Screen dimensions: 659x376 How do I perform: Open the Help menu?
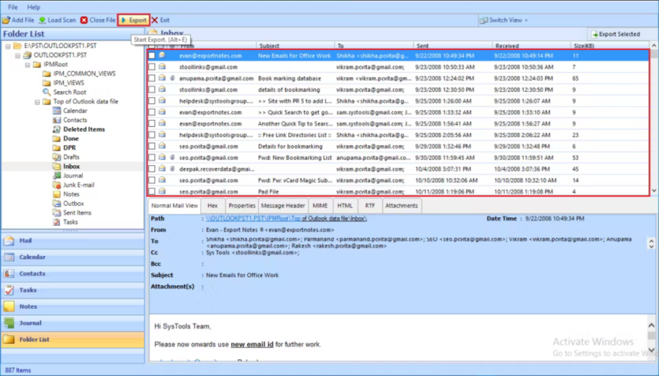(33, 7)
